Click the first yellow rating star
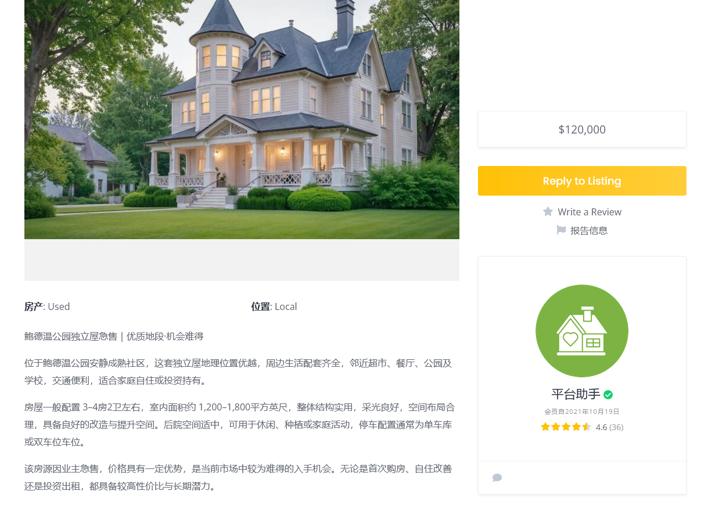 (x=545, y=427)
